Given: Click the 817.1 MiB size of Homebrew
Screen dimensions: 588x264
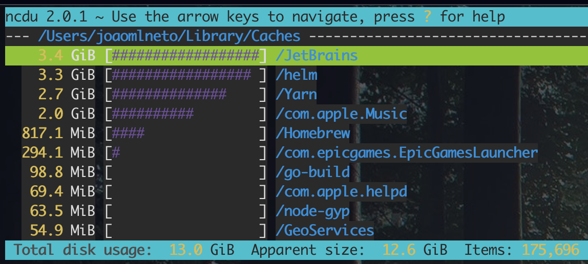Looking at the screenshot, I should coord(58,134).
